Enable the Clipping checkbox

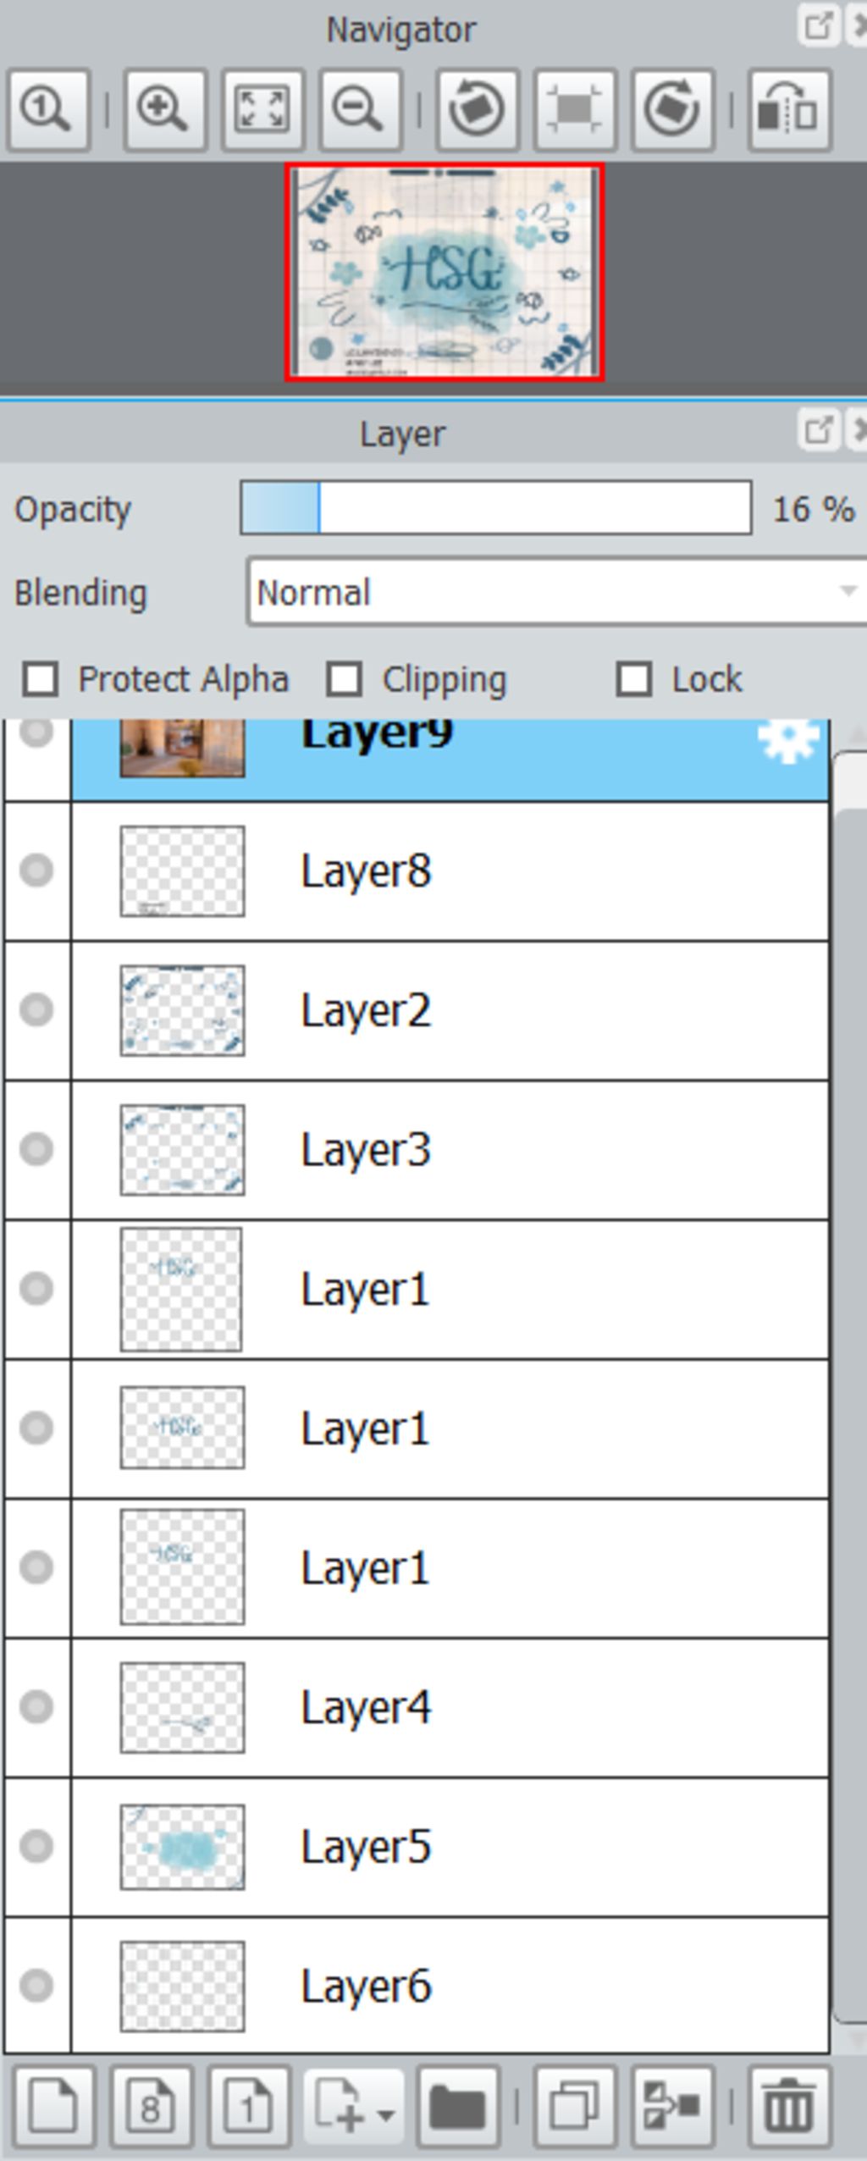[x=345, y=679]
